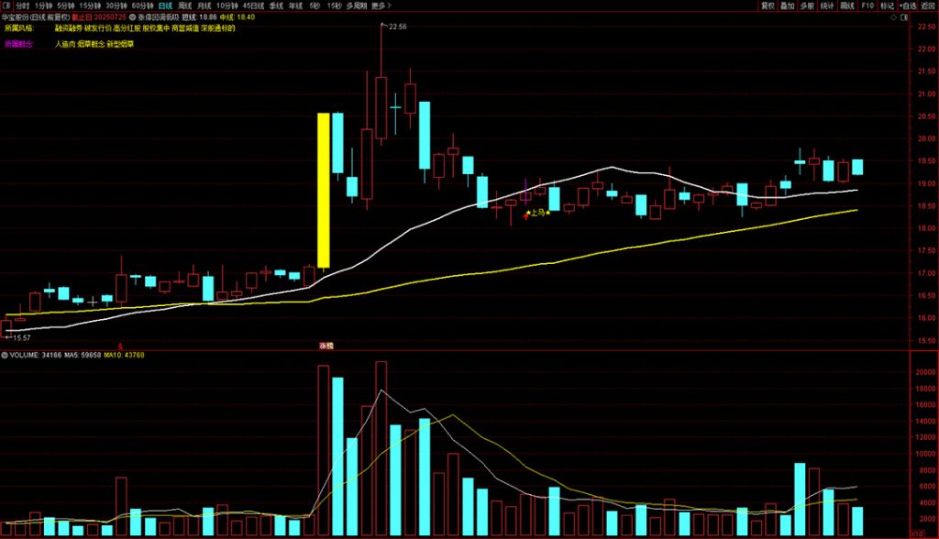Toggle 叠加 overlay mode

[x=788, y=5]
